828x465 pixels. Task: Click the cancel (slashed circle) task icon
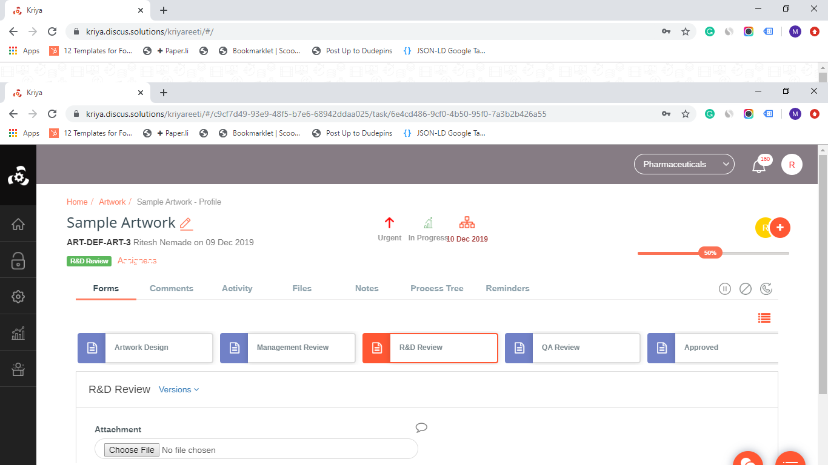point(746,289)
